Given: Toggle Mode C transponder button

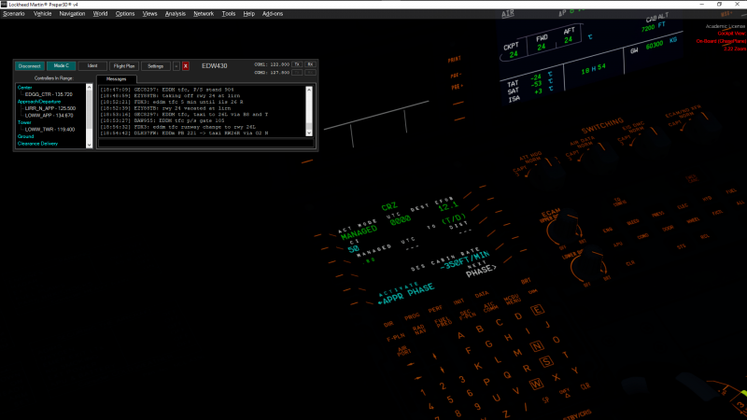Looking at the screenshot, I should (x=61, y=65).
